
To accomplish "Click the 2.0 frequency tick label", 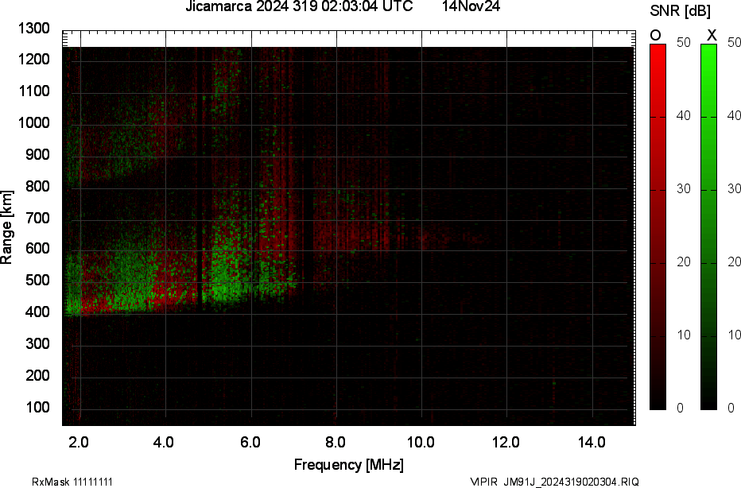I will (79, 442).
